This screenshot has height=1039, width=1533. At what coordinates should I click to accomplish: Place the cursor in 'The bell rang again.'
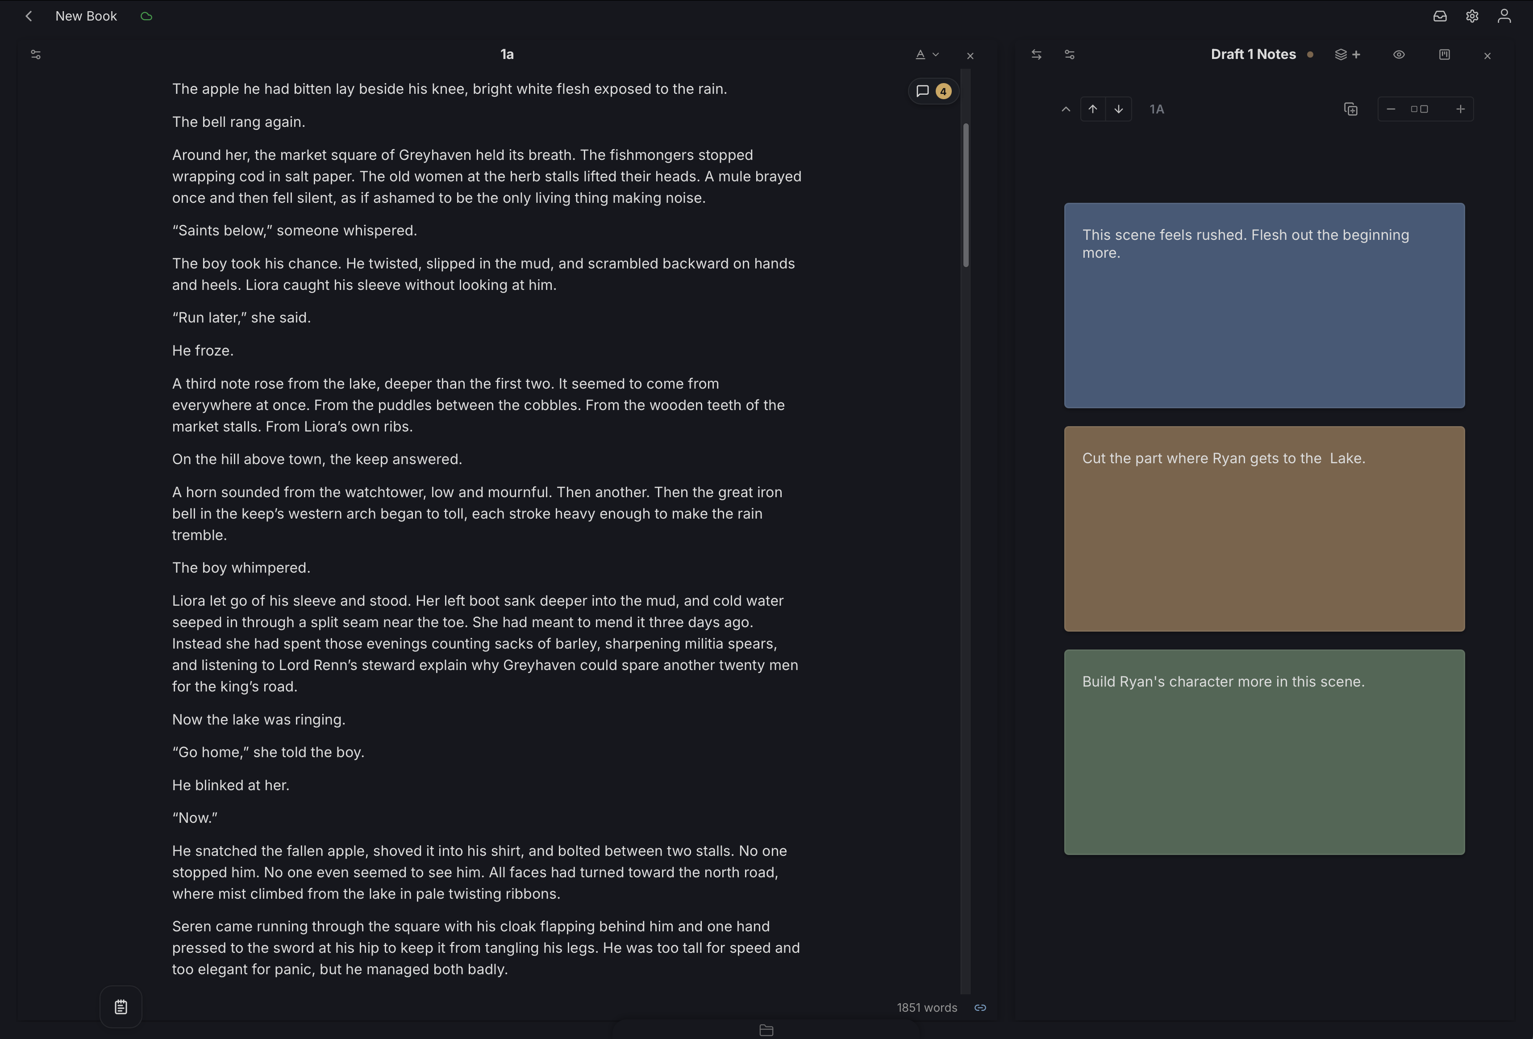[x=239, y=122]
